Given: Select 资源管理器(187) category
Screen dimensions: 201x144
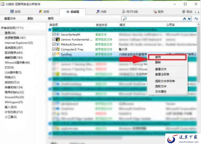Looking at the screenshot, I should (15, 38).
